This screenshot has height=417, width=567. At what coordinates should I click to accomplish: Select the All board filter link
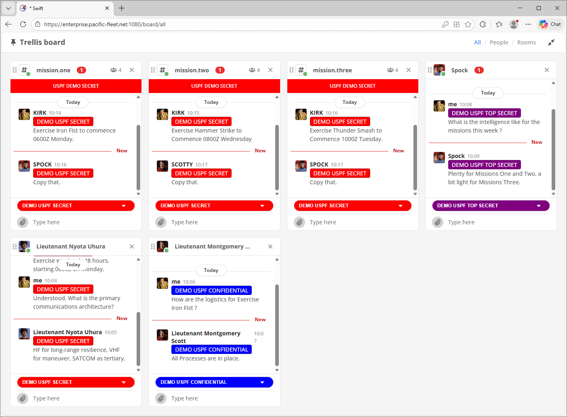click(477, 42)
